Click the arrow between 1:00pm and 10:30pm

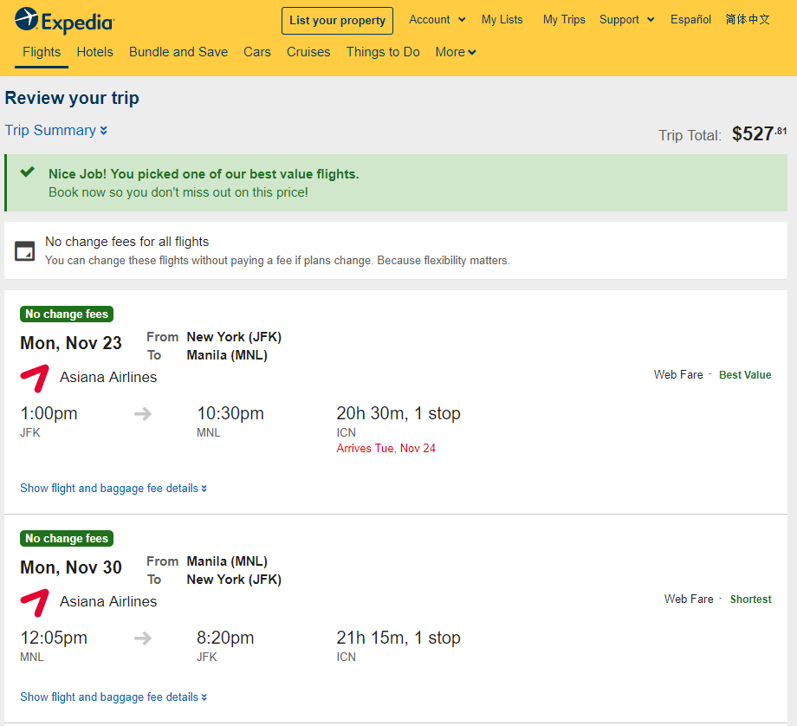point(143,414)
